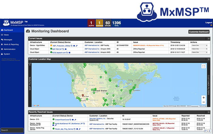213x134 pixels.
Task: Open Actions dropdown for ABP PBX SIP row
Action: click(x=199, y=49)
